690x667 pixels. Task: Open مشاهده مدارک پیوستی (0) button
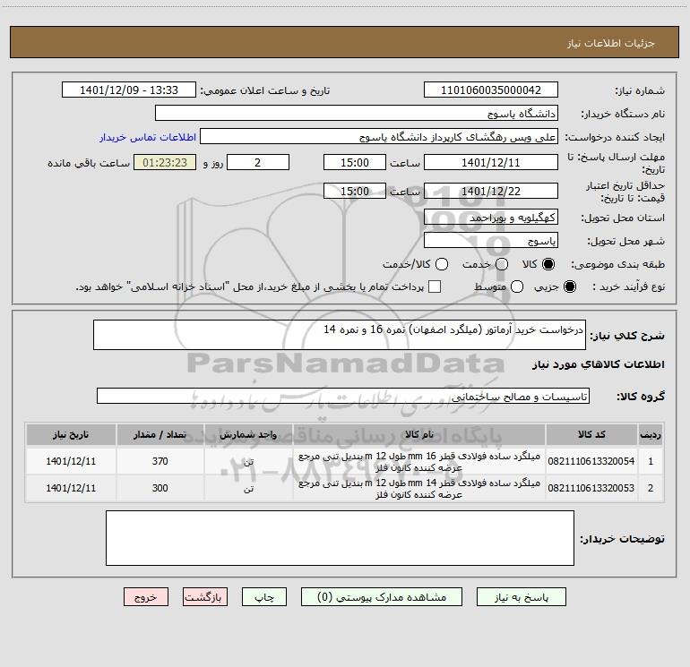382,596
